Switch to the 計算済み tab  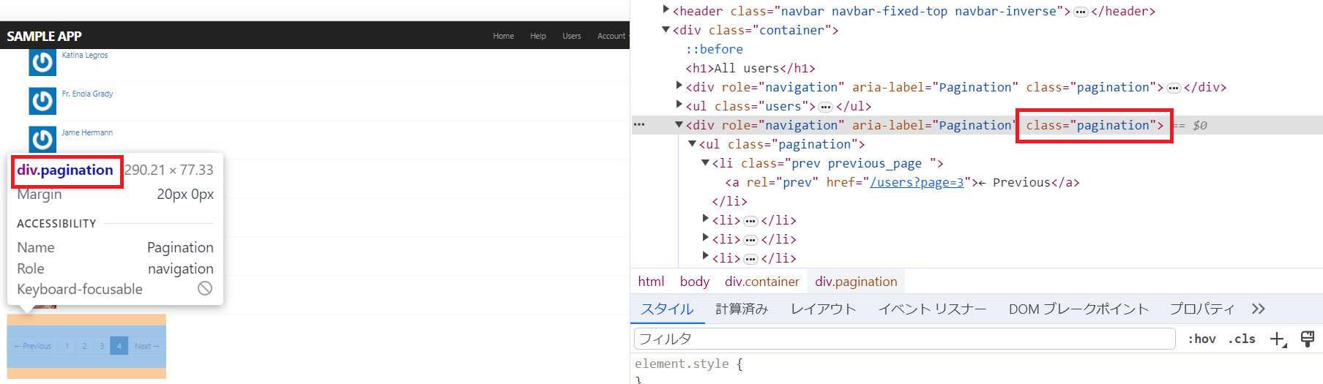coord(742,309)
